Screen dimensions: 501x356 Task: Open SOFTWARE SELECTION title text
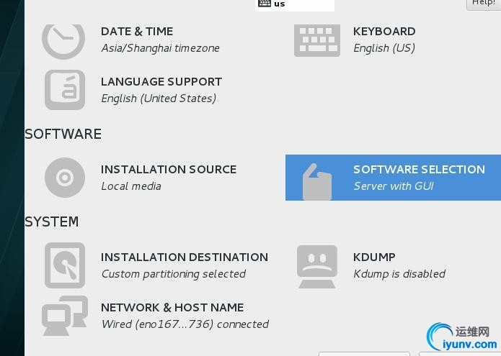419,170
